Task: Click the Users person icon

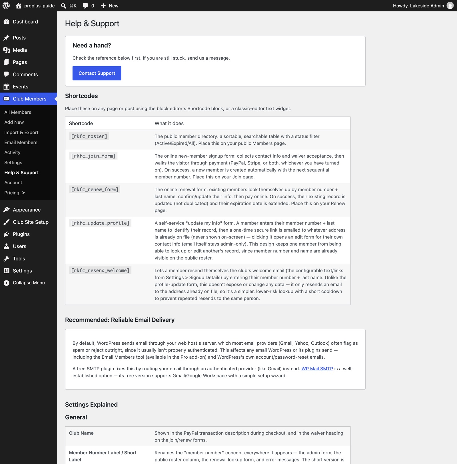Action: [x=7, y=246]
